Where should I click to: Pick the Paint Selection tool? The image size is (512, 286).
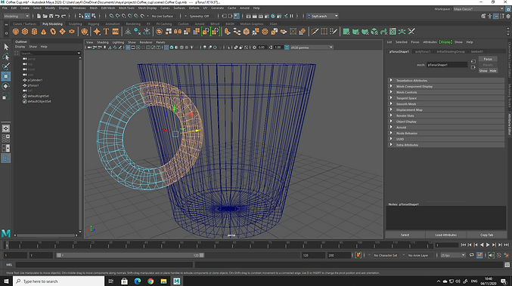[6, 66]
